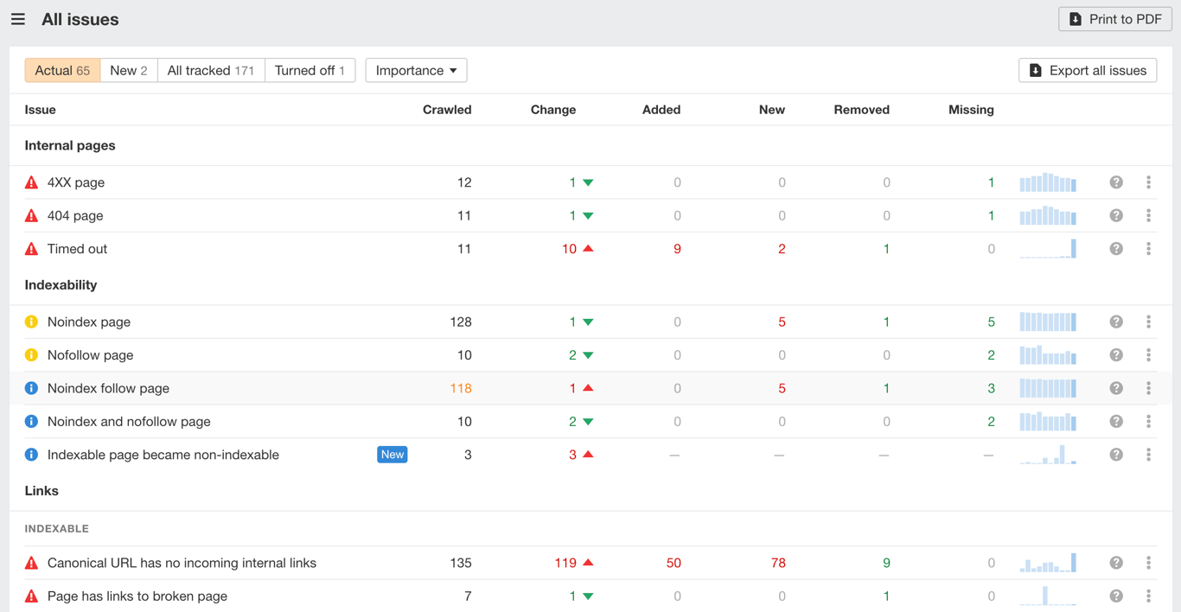Image resolution: width=1181 pixels, height=612 pixels.
Task: Click the sparkline chart for "4XX page"
Action: [x=1048, y=182]
